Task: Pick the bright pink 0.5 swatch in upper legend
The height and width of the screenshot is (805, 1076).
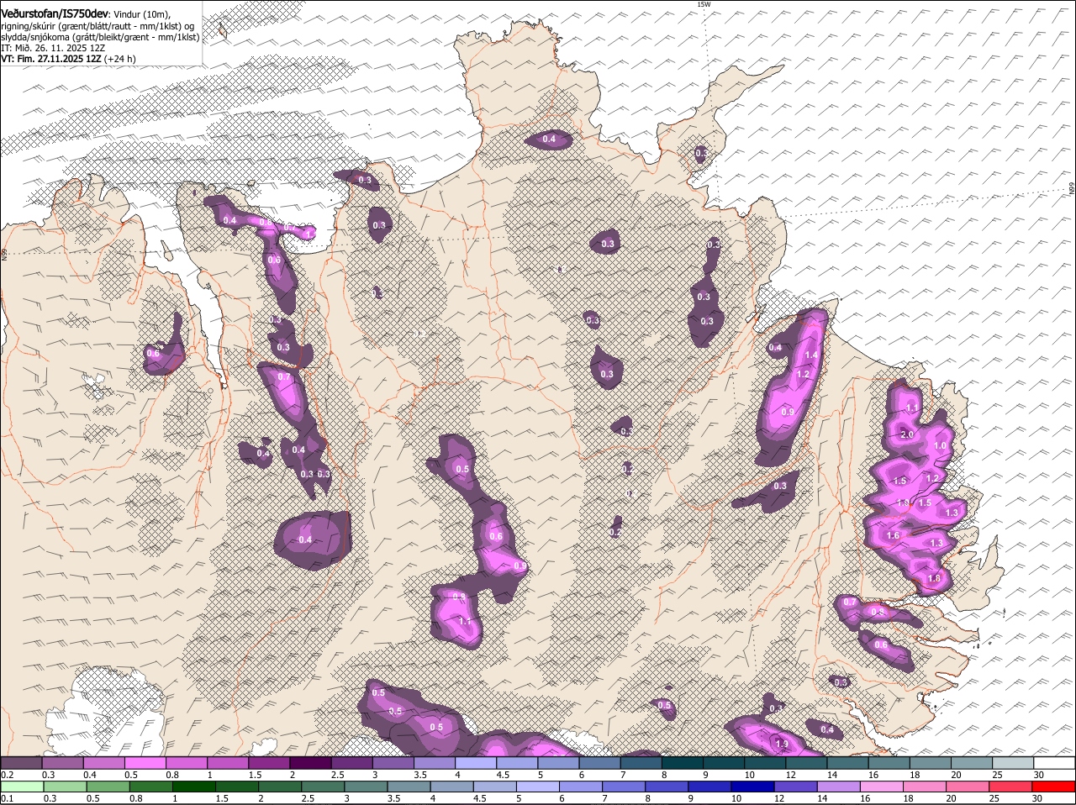Action: [x=145, y=762]
